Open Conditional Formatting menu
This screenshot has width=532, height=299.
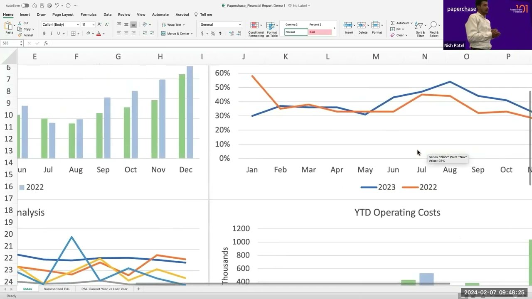click(256, 29)
